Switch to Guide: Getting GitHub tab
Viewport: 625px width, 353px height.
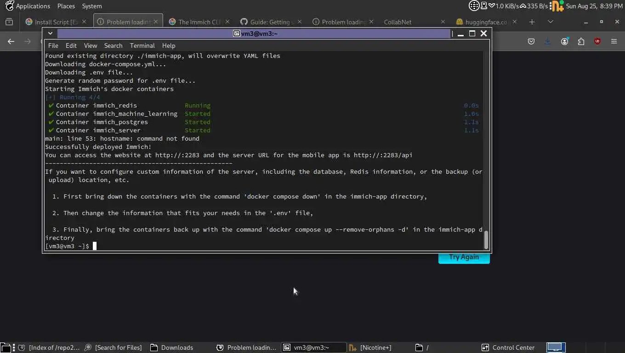pos(271,22)
